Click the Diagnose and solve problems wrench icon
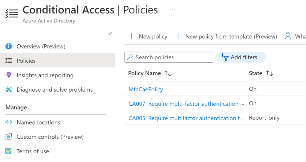 click(x=9, y=90)
